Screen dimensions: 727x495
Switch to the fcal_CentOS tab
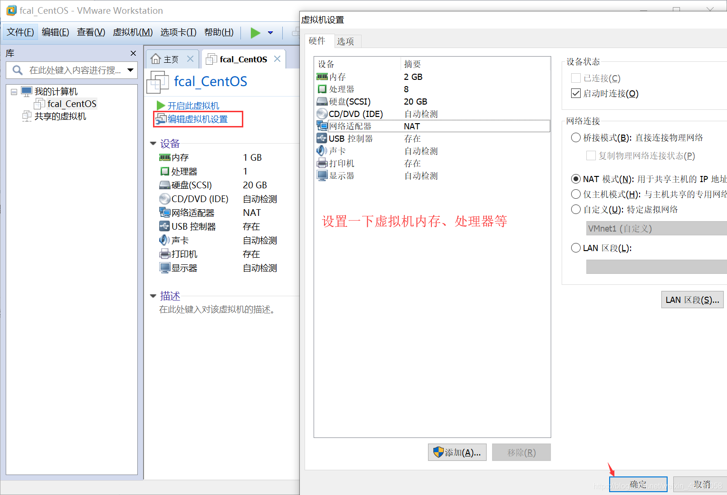pyautogui.click(x=243, y=59)
